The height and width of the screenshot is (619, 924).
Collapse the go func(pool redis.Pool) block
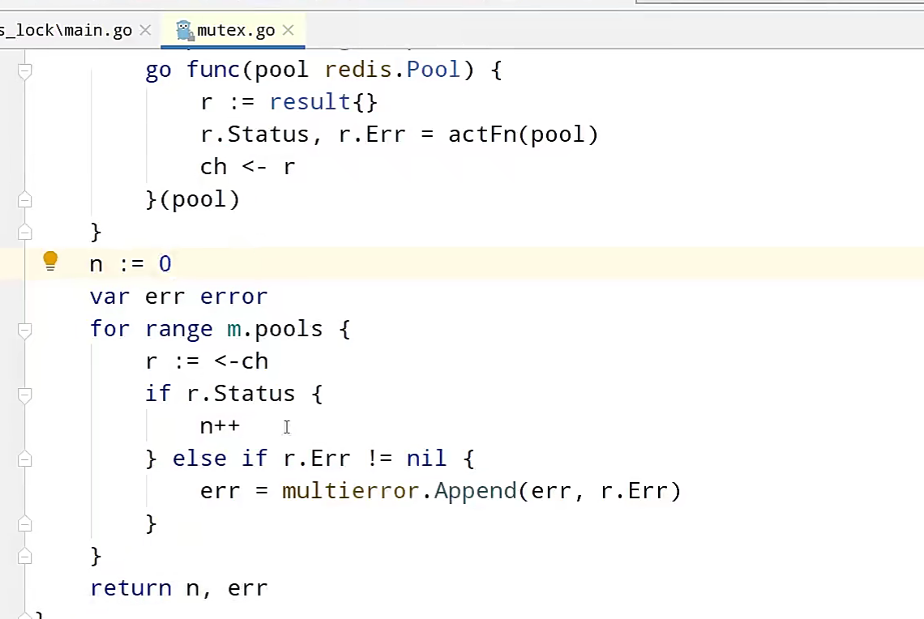pyautogui.click(x=24, y=70)
